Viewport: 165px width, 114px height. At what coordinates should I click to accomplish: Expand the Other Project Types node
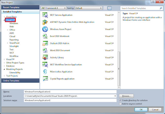click(x=4, y=63)
